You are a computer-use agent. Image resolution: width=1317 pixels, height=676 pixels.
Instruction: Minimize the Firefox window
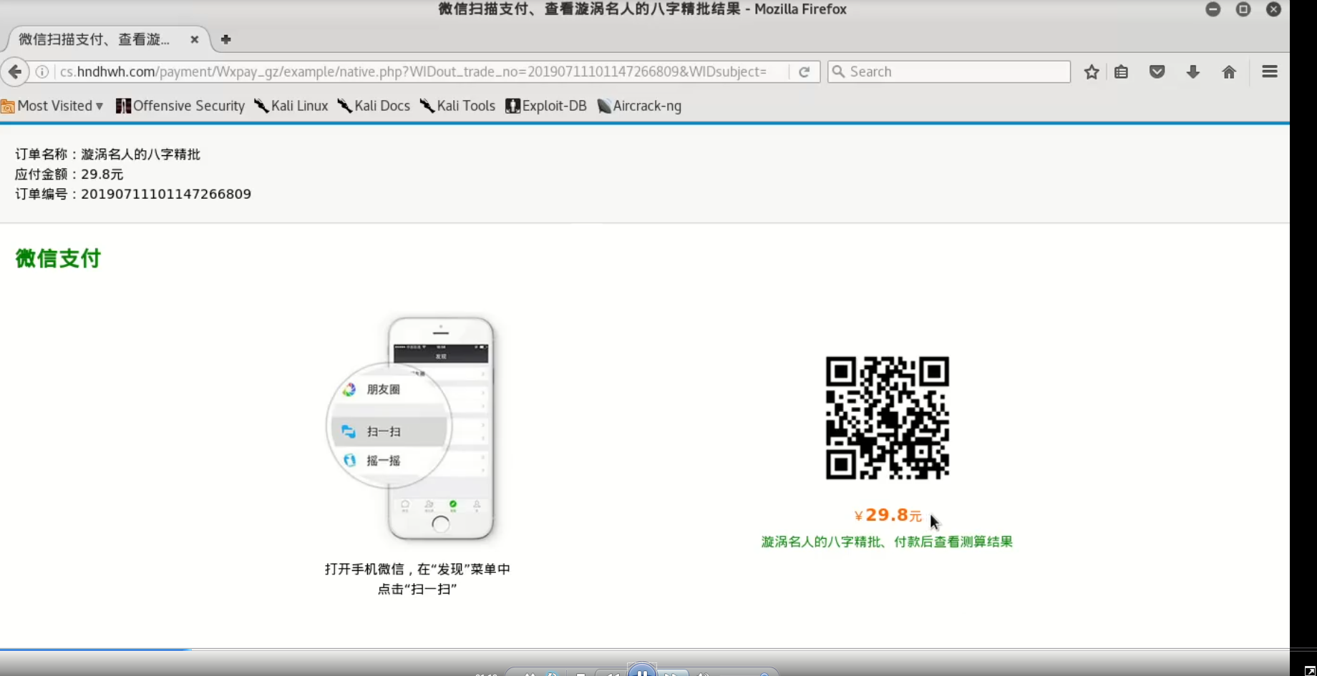click(1212, 9)
